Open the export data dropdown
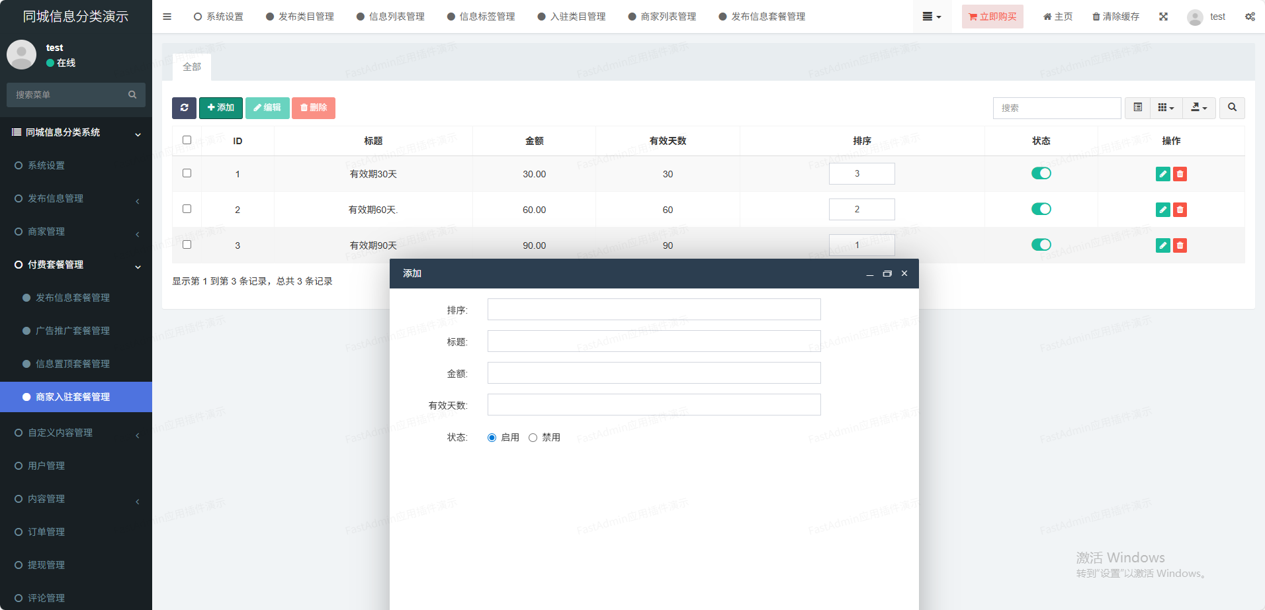The image size is (1265, 610). [x=1199, y=108]
